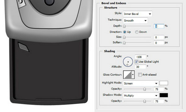This screenshot has height=112, width=186.
Task: Click the Highlight Opacity value field
Action: pos(159,89)
